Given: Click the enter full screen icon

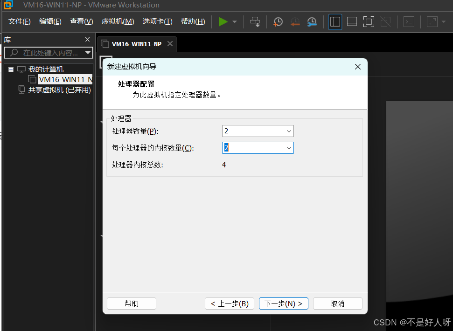Looking at the screenshot, I should 369,21.
